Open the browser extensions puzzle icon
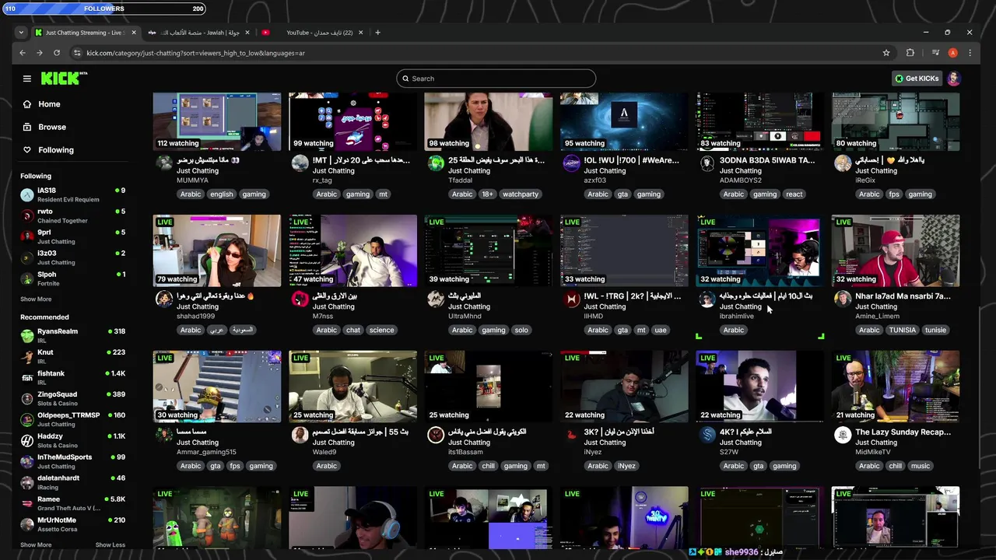This screenshot has width=996, height=560. point(910,53)
